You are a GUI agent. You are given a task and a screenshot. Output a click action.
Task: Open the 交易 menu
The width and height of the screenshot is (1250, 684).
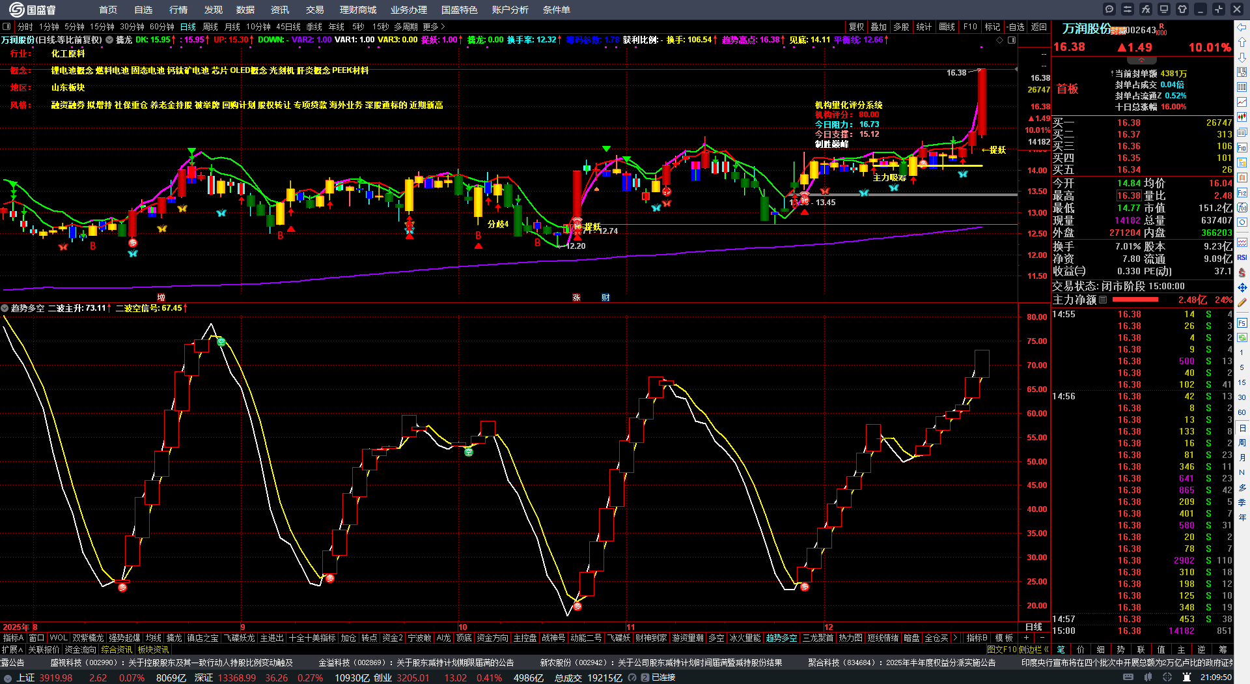(x=315, y=10)
